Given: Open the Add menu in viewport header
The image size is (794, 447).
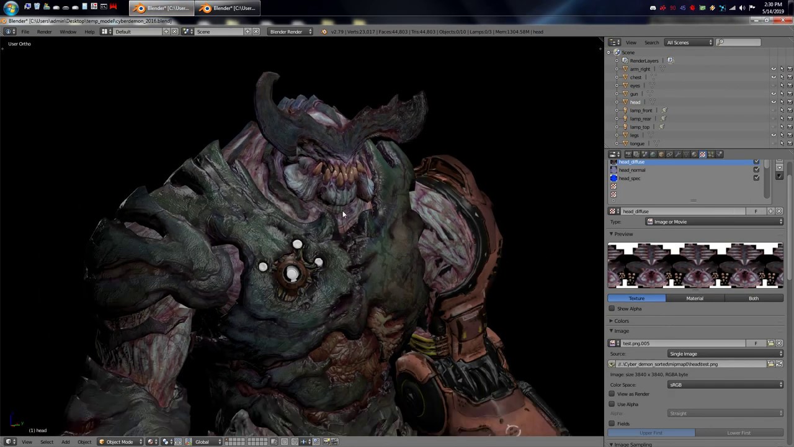Looking at the screenshot, I should pyautogui.click(x=65, y=442).
